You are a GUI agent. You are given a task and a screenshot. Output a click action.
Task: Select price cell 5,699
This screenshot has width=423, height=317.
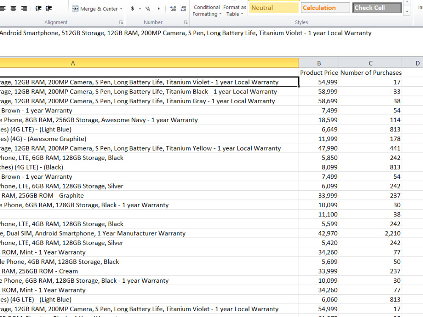[319, 262]
